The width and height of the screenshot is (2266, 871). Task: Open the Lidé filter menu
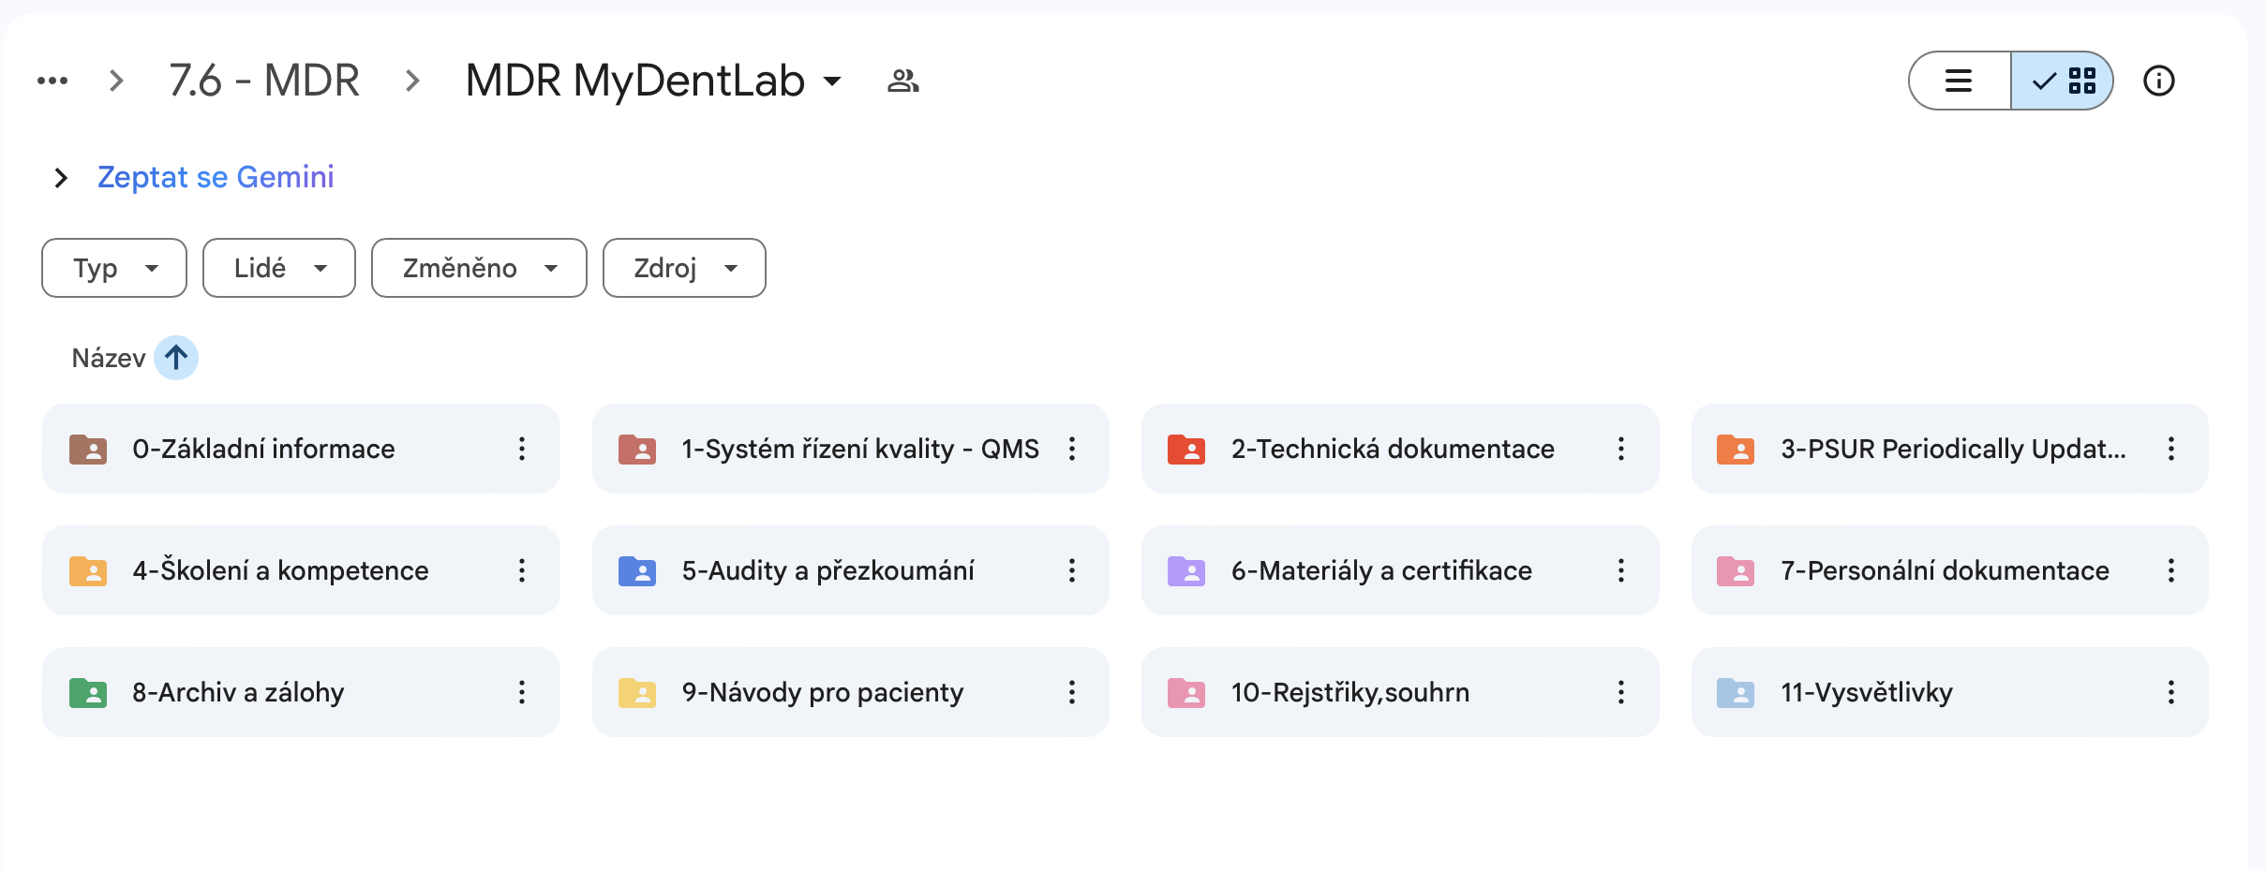(278, 268)
